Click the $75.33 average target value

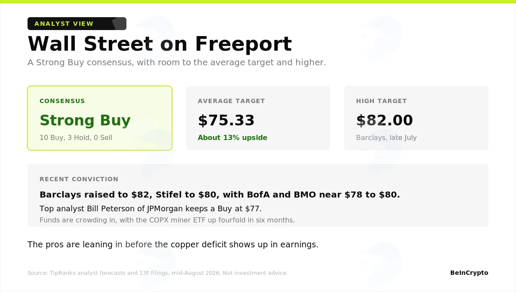click(226, 121)
